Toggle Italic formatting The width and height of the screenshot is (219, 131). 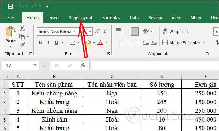[x=48, y=42]
